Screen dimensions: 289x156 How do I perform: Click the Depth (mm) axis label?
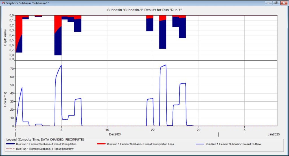click(5, 37)
